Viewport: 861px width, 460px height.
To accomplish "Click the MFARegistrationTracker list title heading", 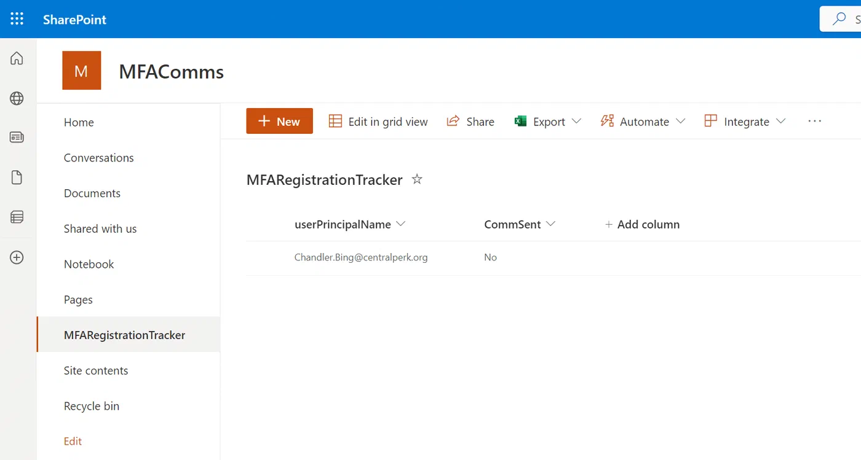I will pos(324,179).
